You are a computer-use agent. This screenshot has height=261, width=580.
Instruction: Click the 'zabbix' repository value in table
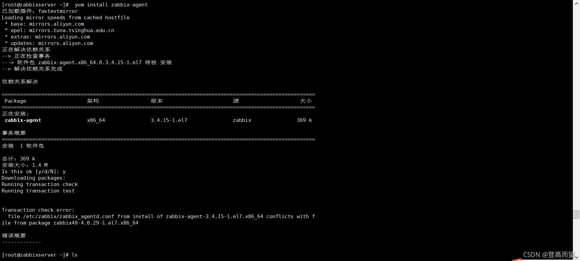[x=242, y=120]
